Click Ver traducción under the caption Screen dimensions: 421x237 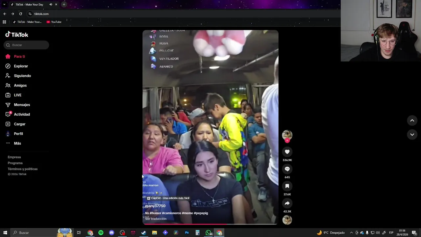click(156, 219)
